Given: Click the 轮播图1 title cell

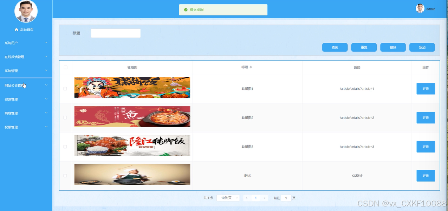Looking at the screenshot, I should point(247,89).
